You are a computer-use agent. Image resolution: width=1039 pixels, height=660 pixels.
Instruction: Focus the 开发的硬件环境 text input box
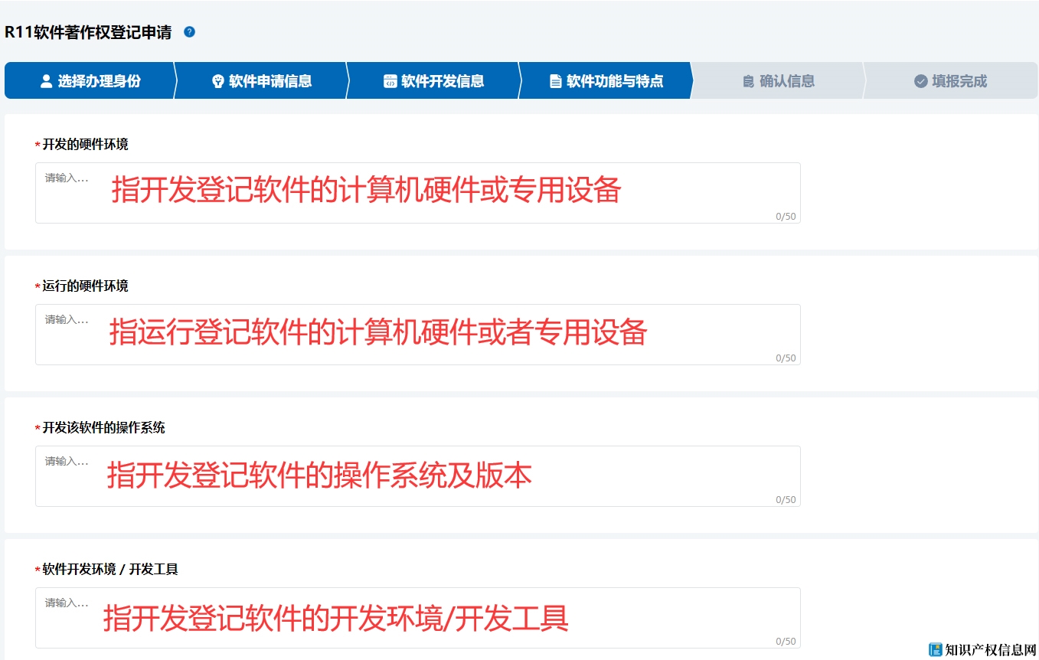417,193
